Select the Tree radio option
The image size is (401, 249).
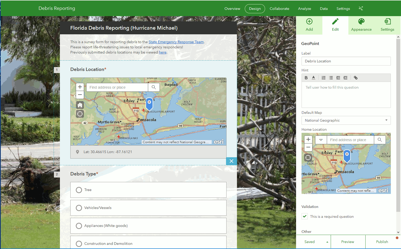click(x=79, y=190)
